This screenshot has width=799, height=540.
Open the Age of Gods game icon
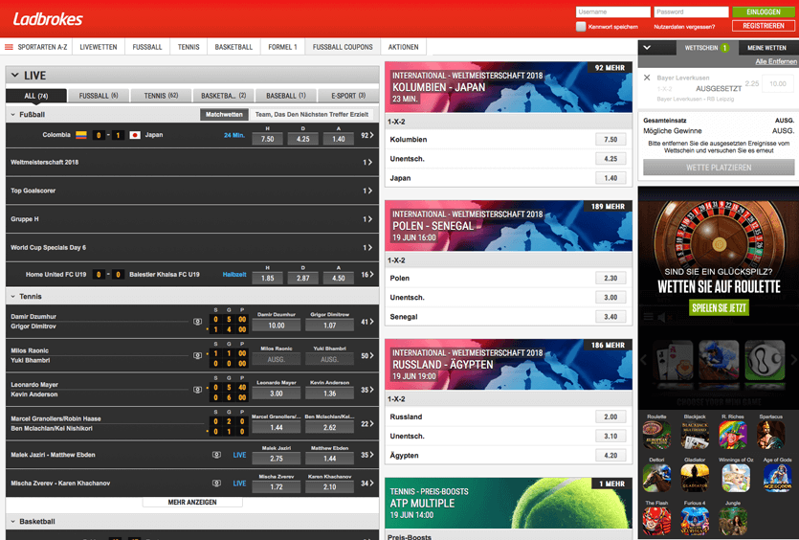point(777,479)
